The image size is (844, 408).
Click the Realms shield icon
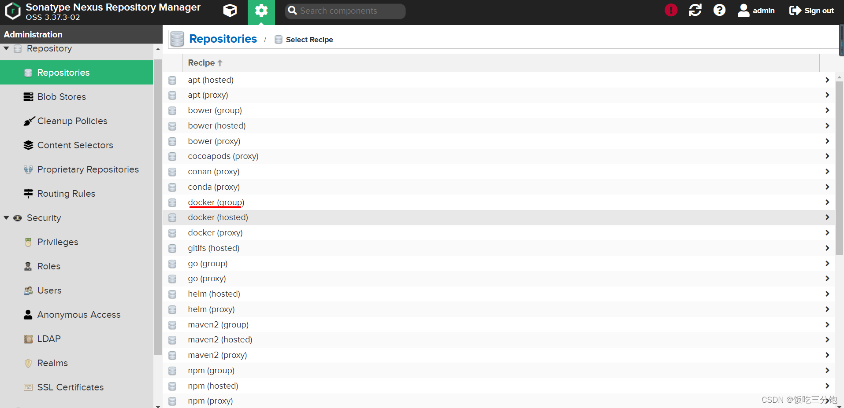coord(28,363)
